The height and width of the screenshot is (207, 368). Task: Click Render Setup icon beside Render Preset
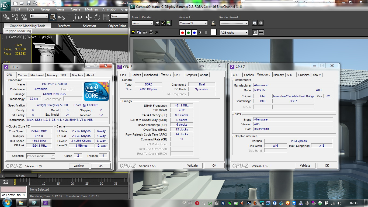point(255,23)
